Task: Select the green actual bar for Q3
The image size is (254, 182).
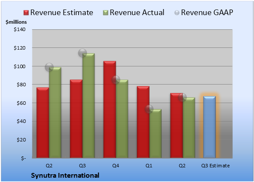Action: (x=89, y=106)
